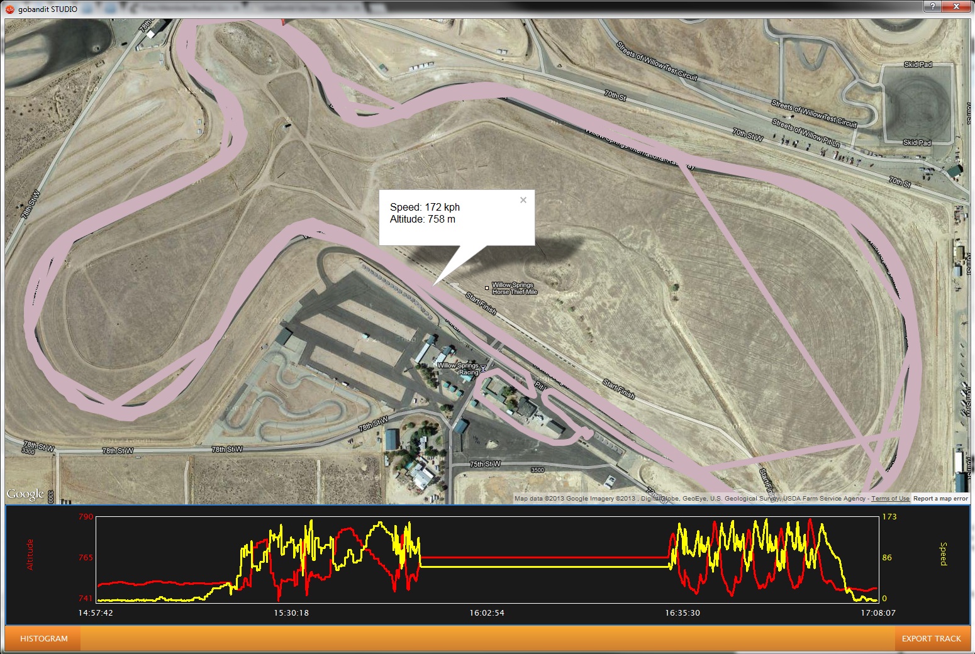Screen dimensions: 975x654
Task: Click the red Altitude axis label
Action: pos(30,555)
